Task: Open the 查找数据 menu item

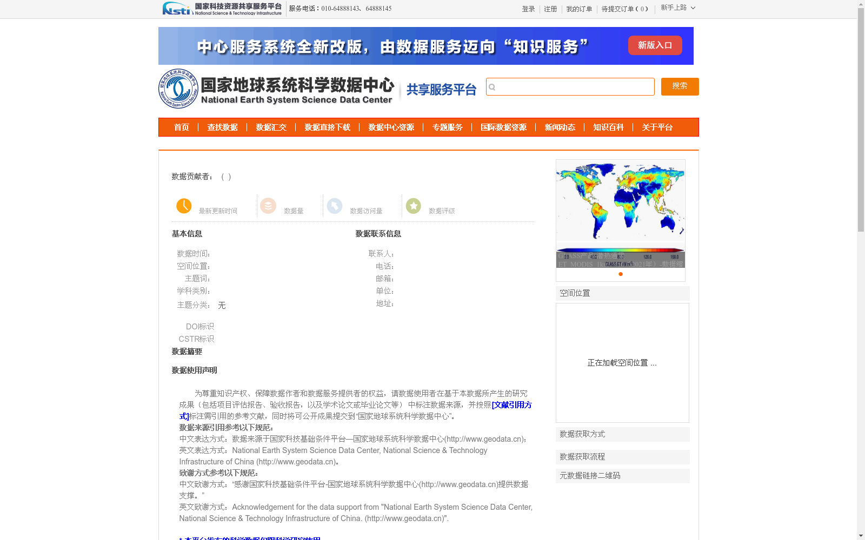Action: pos(223,127)
